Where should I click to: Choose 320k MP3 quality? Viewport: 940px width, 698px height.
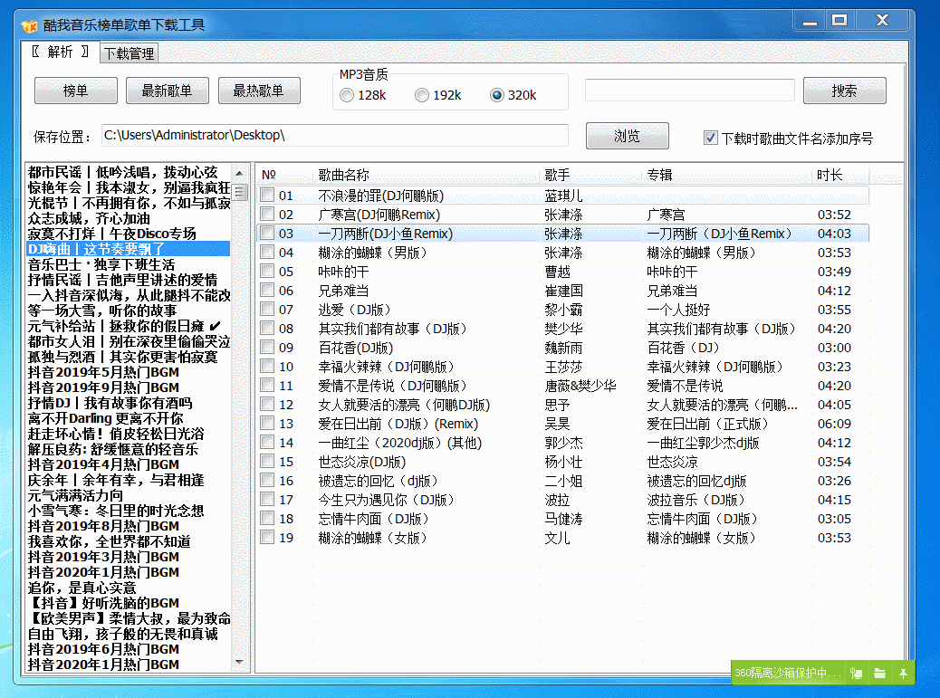[x=496, y=95]
